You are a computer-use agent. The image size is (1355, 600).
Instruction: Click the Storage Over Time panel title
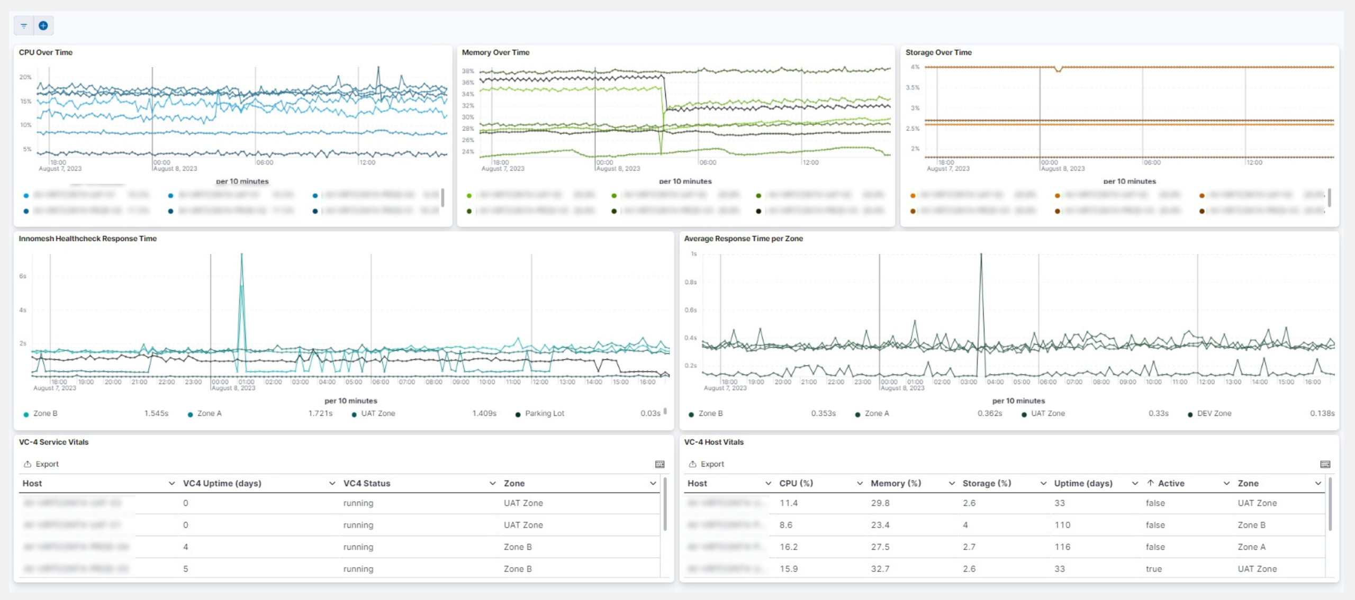pyautogui.click(x=938, y=52)
